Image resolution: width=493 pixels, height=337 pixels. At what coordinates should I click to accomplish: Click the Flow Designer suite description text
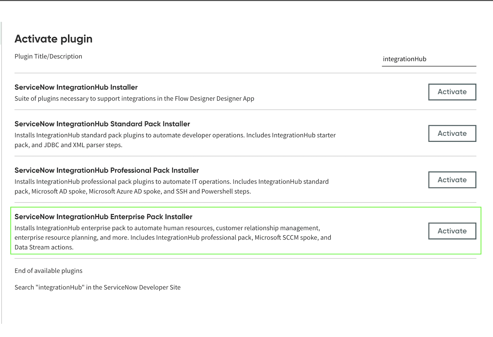[x=134, y=98]
